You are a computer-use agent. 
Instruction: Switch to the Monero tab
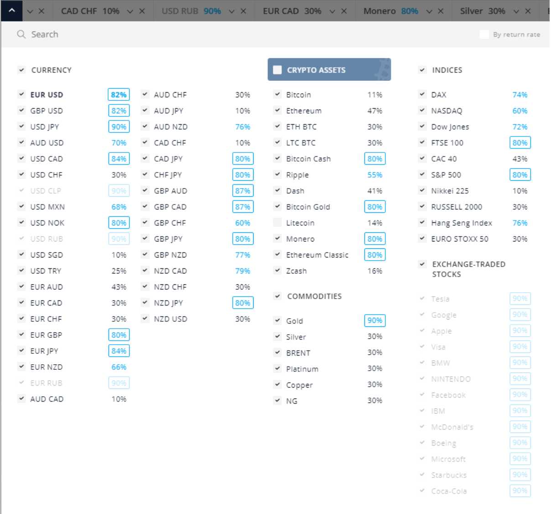[390, 11]
